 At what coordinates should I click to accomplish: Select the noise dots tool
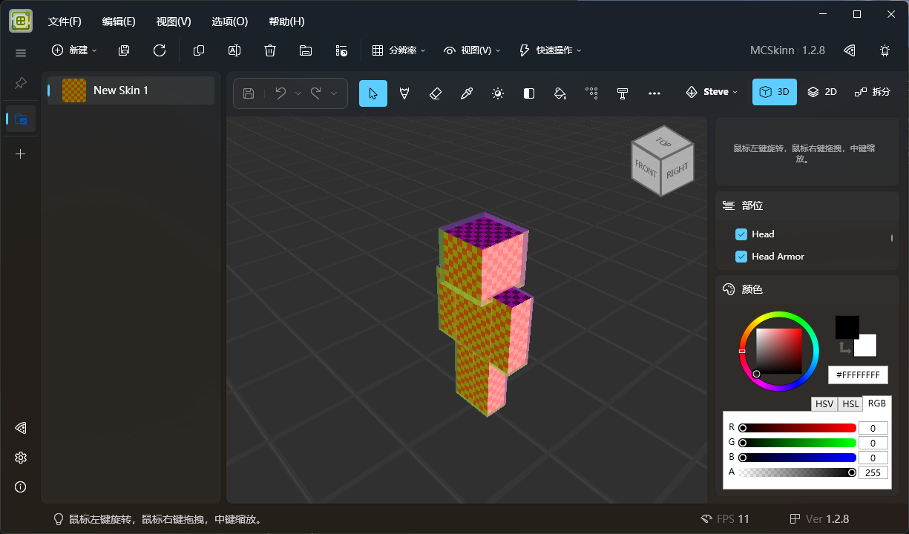[x=591, y=93]
